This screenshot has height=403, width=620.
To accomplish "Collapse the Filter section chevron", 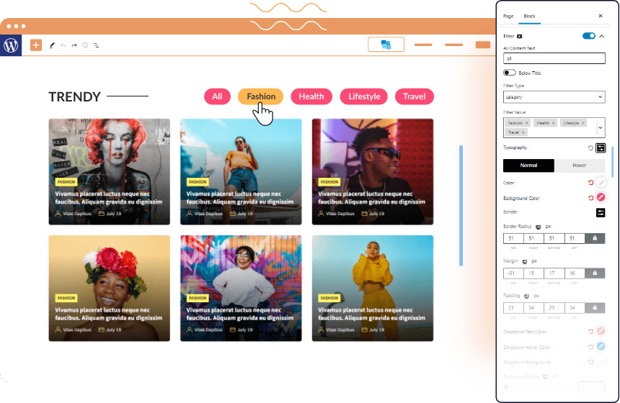I will (x=601, y=36).
